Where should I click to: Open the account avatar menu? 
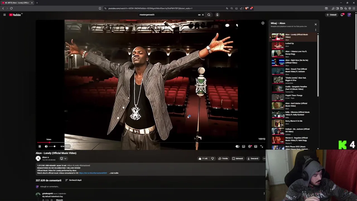click(349, 15)
